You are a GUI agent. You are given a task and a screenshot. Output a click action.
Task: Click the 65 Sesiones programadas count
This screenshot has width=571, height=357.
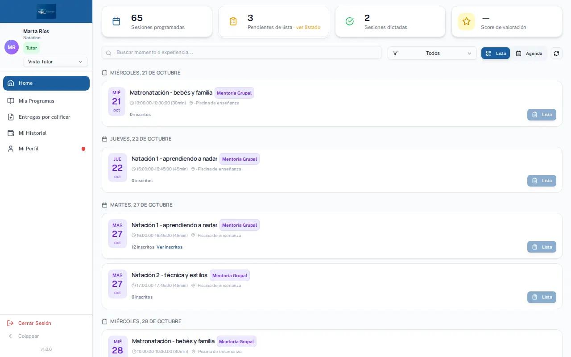[x=137, y=18]
